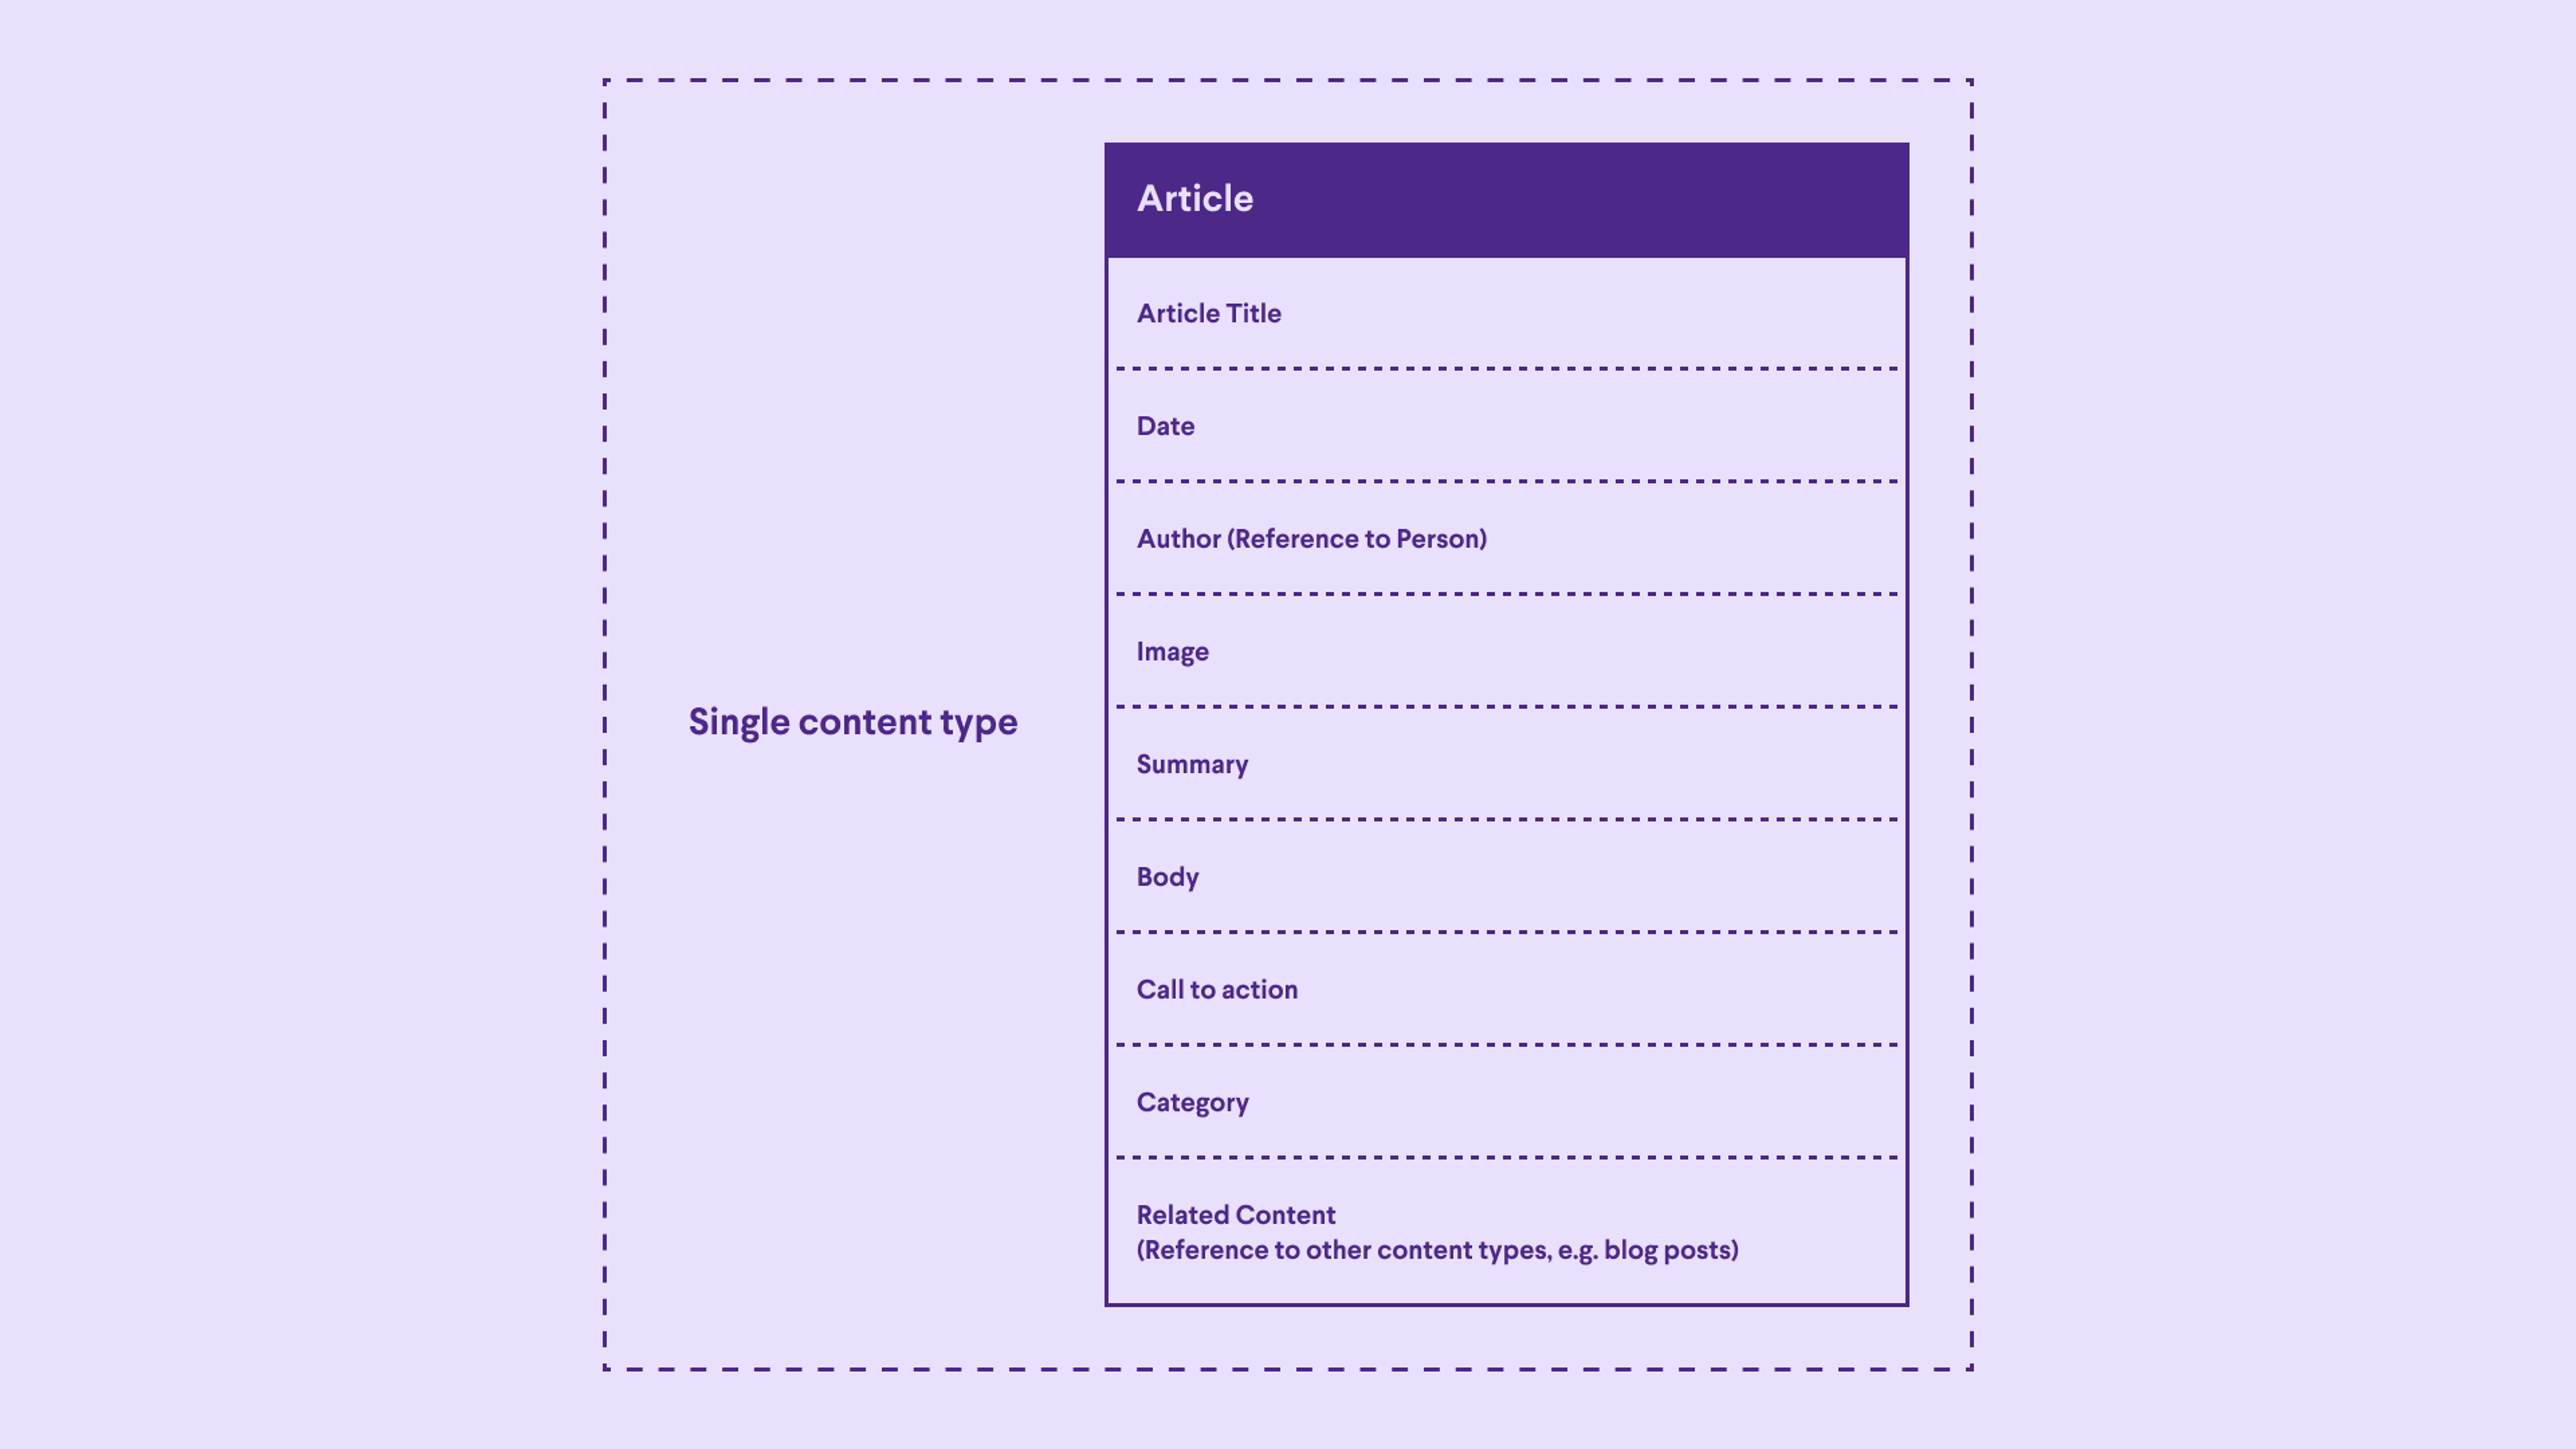
Task: Click the Article Title field
Action: click(x=1505, y=313)
